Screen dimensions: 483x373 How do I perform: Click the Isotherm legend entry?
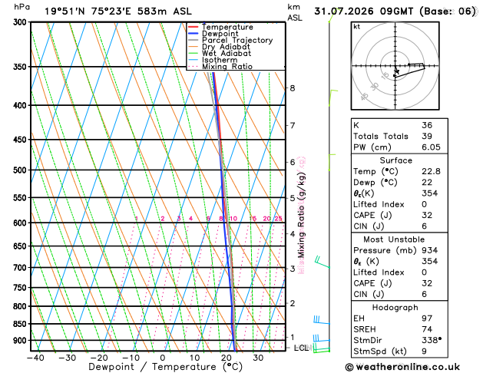(x=213, y=60)
